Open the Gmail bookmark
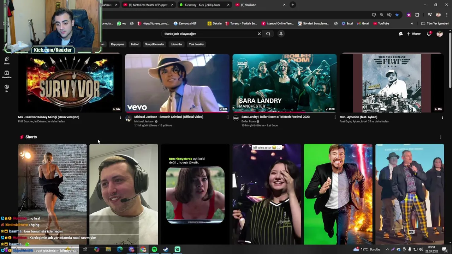Screen dimensions: 452x254 click(363, 24)
